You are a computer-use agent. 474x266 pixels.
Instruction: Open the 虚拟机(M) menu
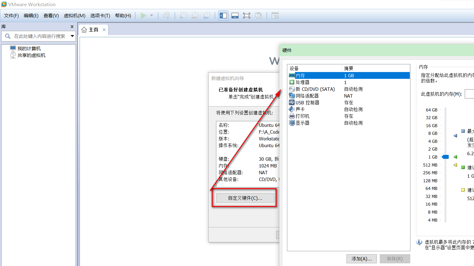click(74, 15)
